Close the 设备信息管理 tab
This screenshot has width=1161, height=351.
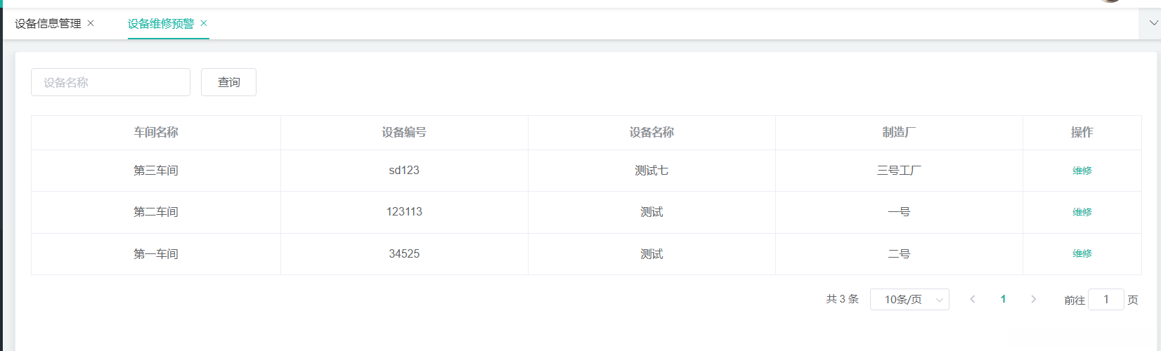(x=91, y=23)
